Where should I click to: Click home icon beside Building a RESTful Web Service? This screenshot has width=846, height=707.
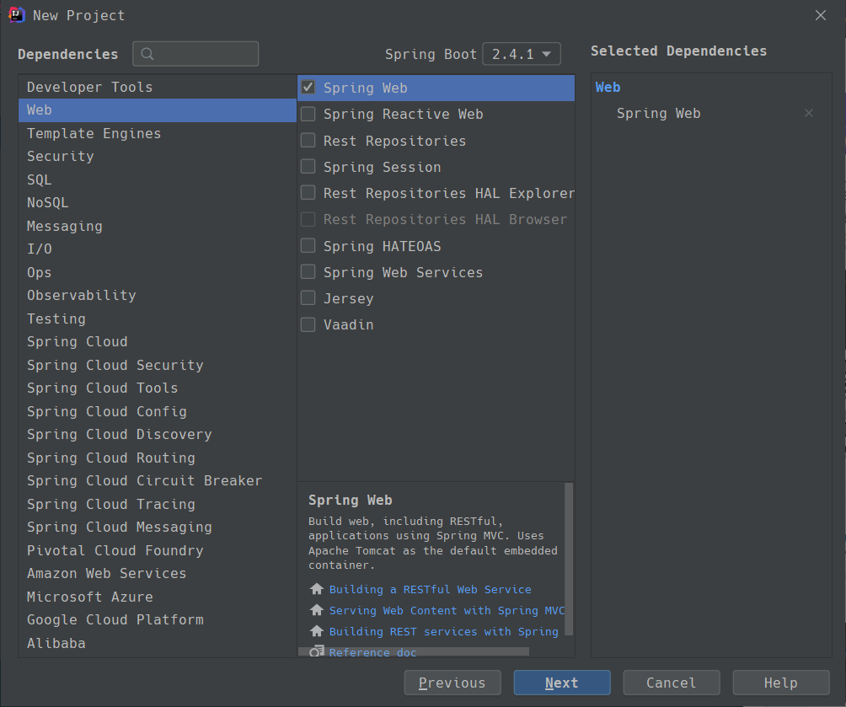coord(317,589)
